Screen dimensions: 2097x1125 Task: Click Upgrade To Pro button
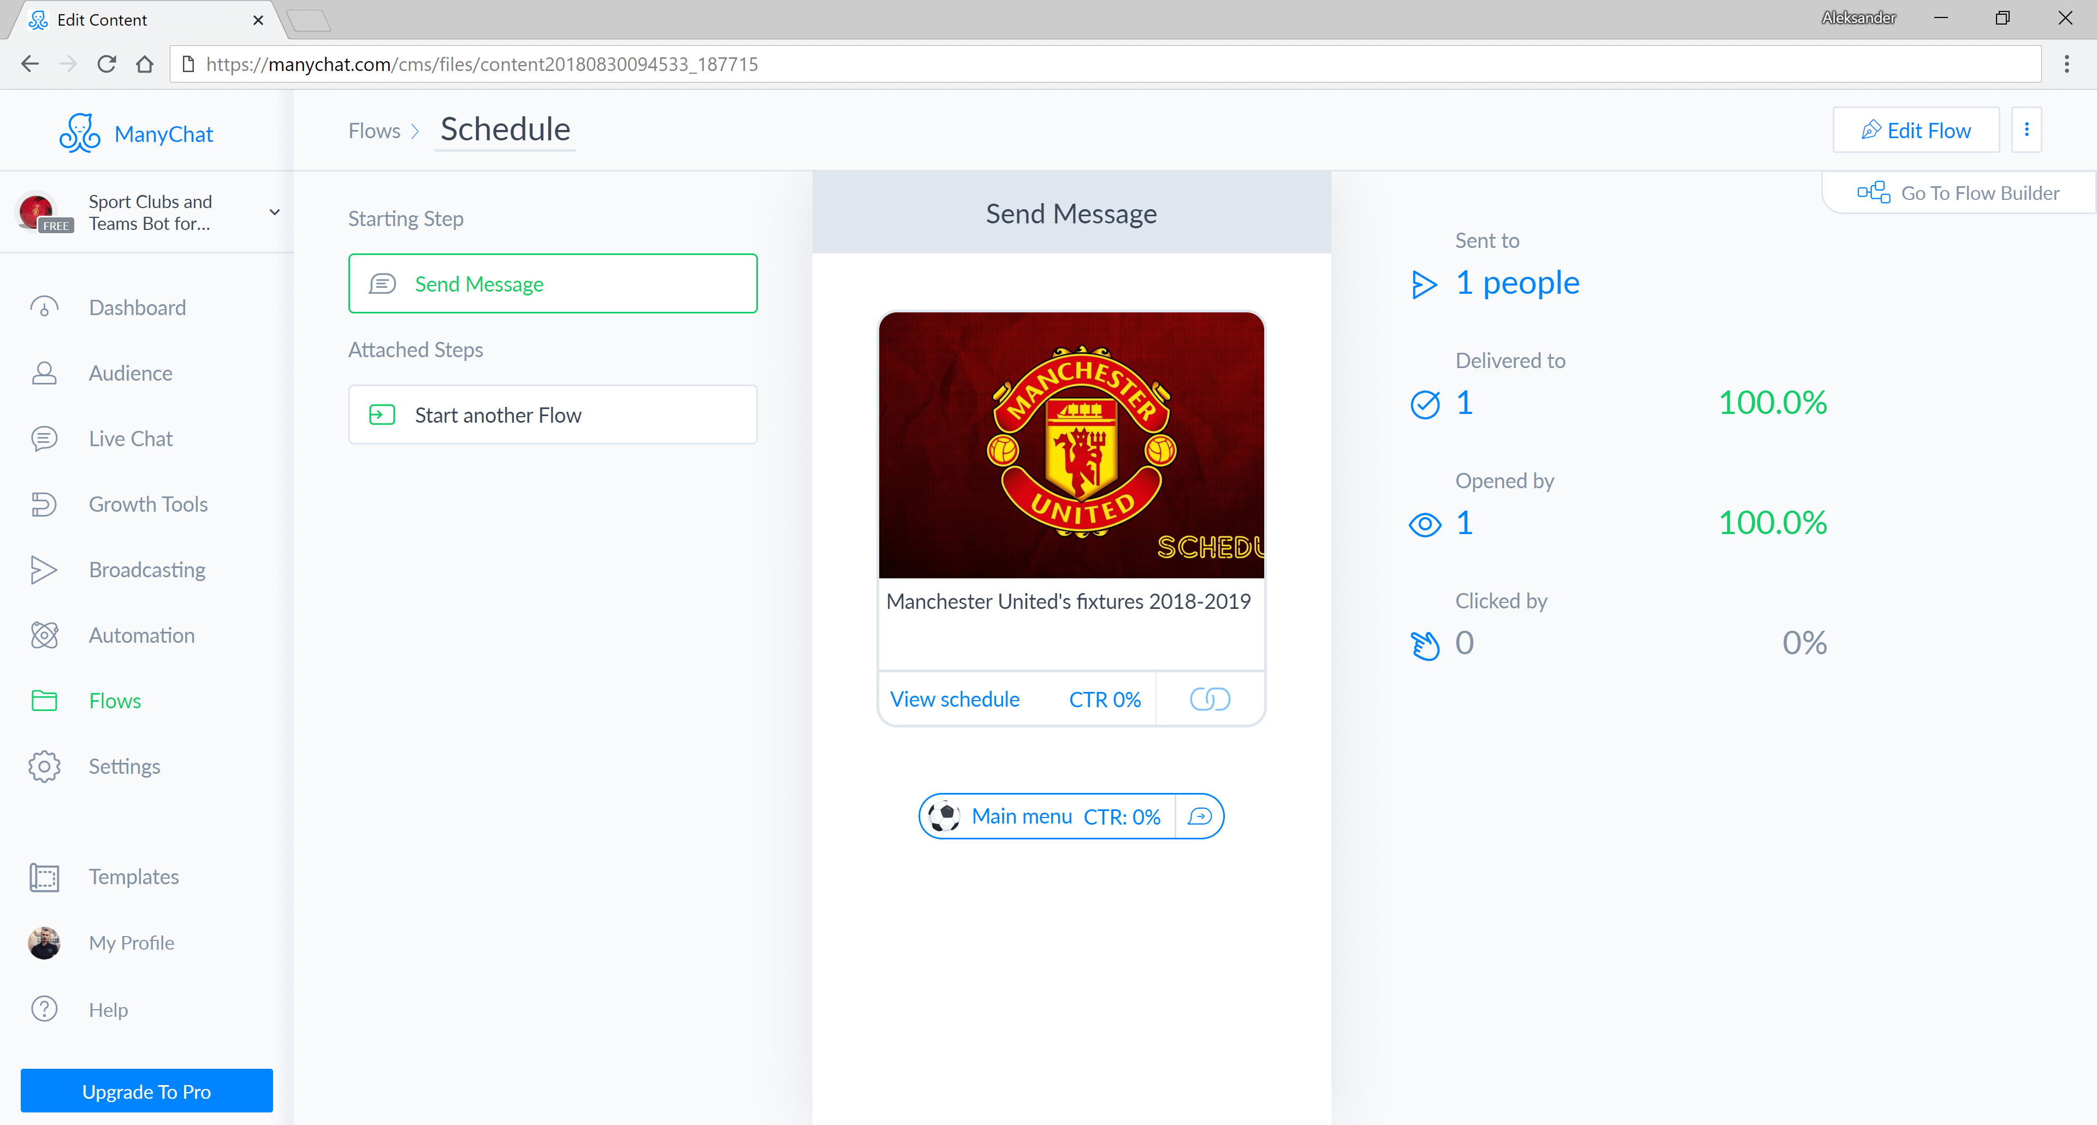146,1091
